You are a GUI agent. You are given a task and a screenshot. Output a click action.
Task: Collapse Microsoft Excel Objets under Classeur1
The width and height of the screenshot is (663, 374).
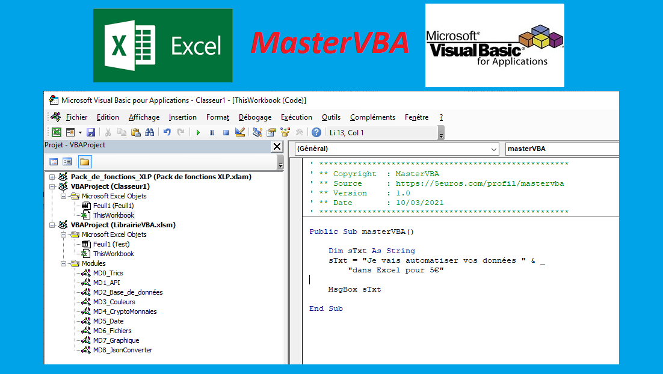pos(63,196)
